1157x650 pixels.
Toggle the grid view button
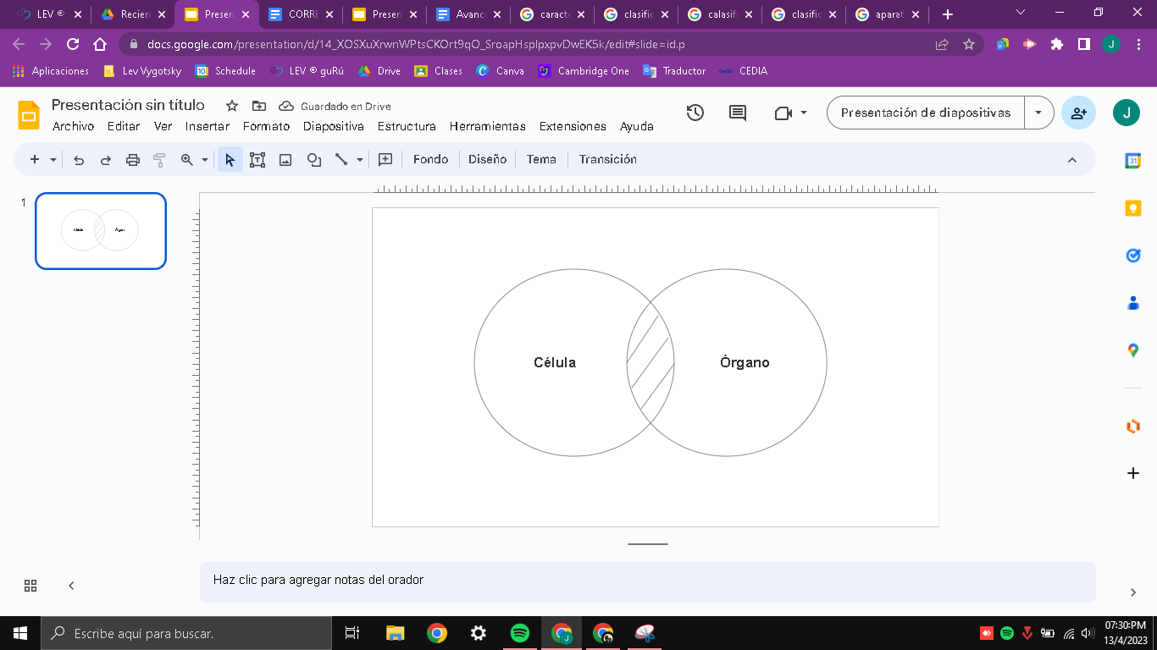(x=30, y=586)
